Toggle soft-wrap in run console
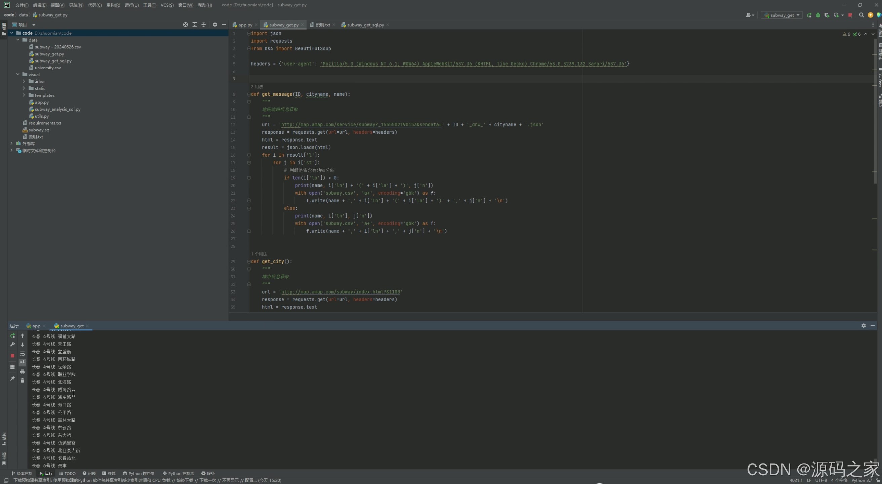Image resolution: width=882 pixels, height=484 pixels. pos(23,354)
